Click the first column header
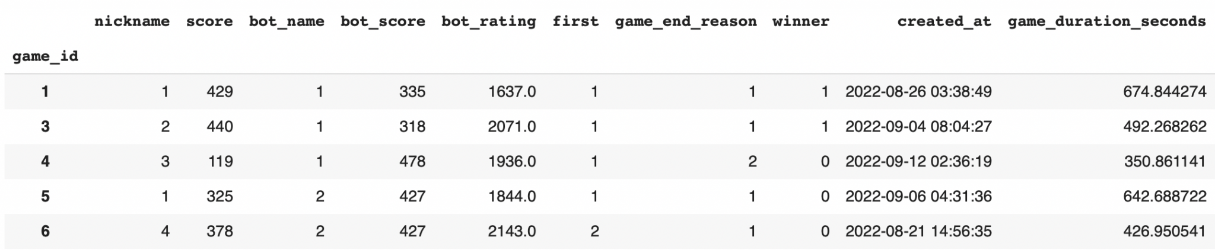 pyautogui.click(x=575, y=22)
